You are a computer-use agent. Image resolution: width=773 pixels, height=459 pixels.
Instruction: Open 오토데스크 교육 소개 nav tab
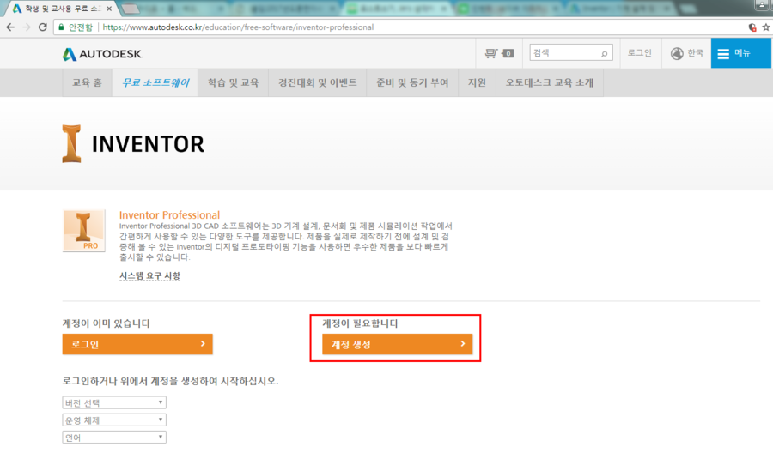(x=549, y=82)
